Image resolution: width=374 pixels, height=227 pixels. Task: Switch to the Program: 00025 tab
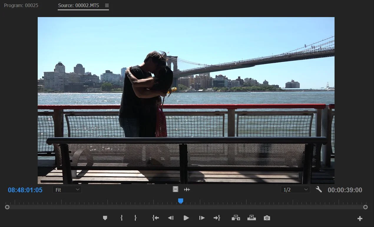[x=21, y=6]
